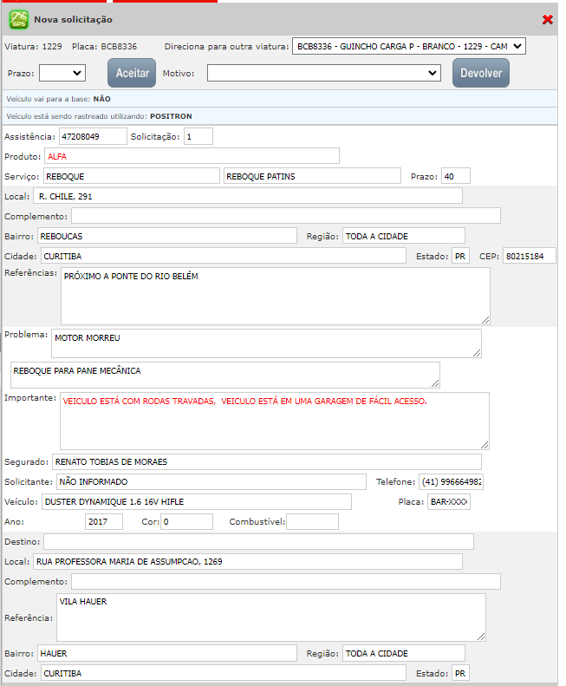Click the green GPS icon in header
The image size is (566, 686).
point(18,19)
